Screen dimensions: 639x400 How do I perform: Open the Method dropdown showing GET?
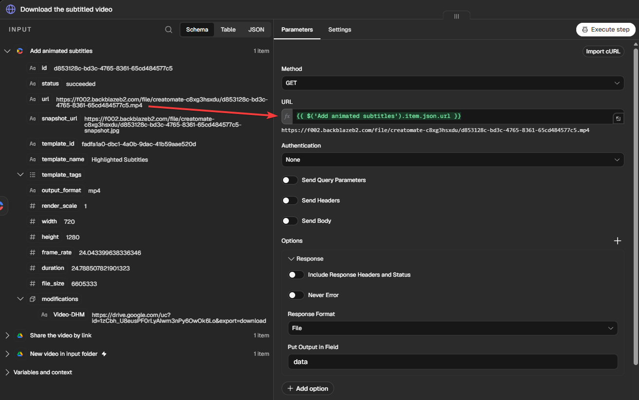coord(453,83)
